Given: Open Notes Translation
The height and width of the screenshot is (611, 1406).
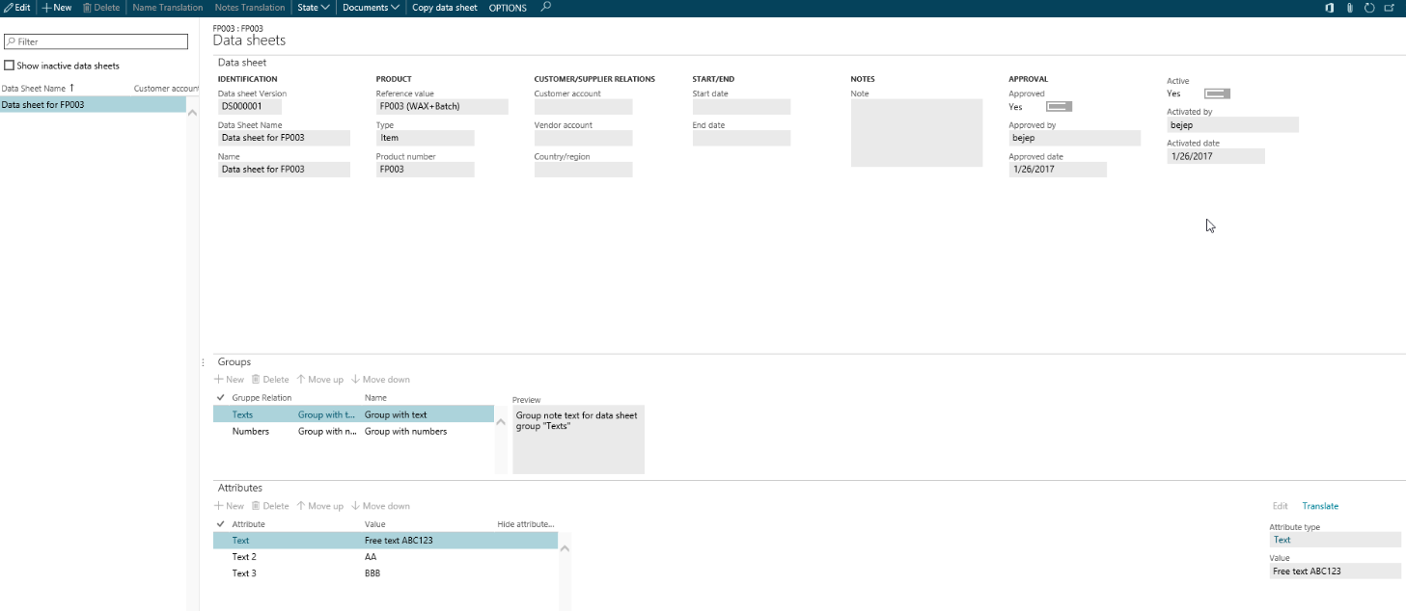Looking at the screenshot, I should tap(250, 8).
